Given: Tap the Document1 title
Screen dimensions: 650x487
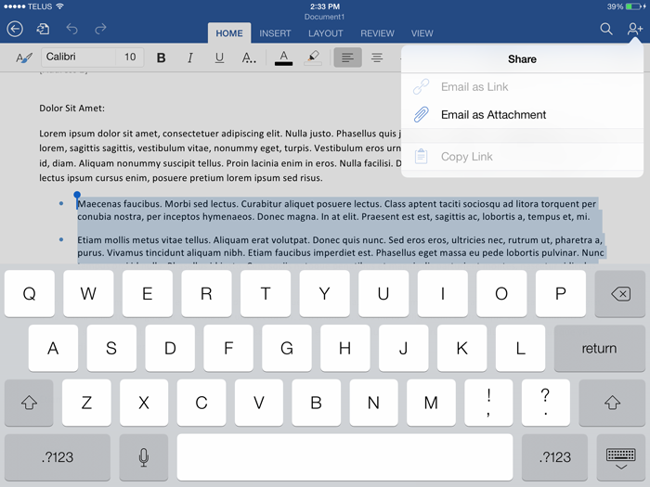Looking at the screenshot, I should [325, 17].
